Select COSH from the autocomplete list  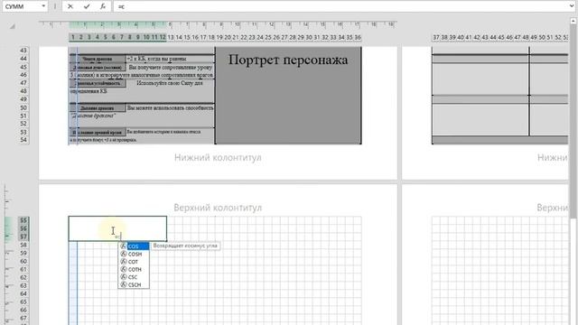pyautogui.click(x=135, y=254)
